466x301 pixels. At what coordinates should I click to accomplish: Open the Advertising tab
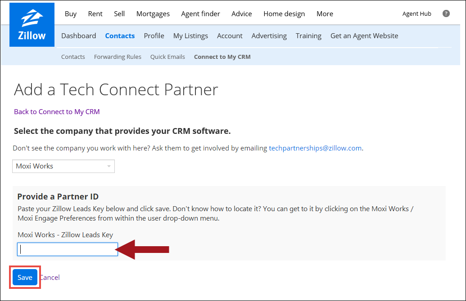point(269,35)
